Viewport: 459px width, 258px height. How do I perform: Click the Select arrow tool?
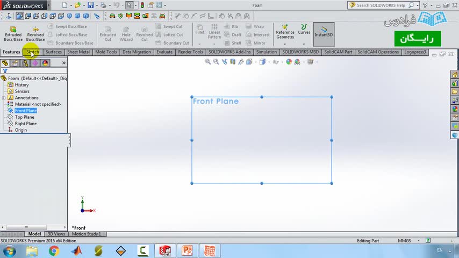point(129,5)
